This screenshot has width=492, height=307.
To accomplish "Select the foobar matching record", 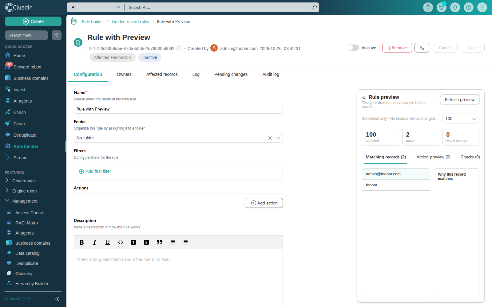I will pyautogui.click(x=396, y=185).
